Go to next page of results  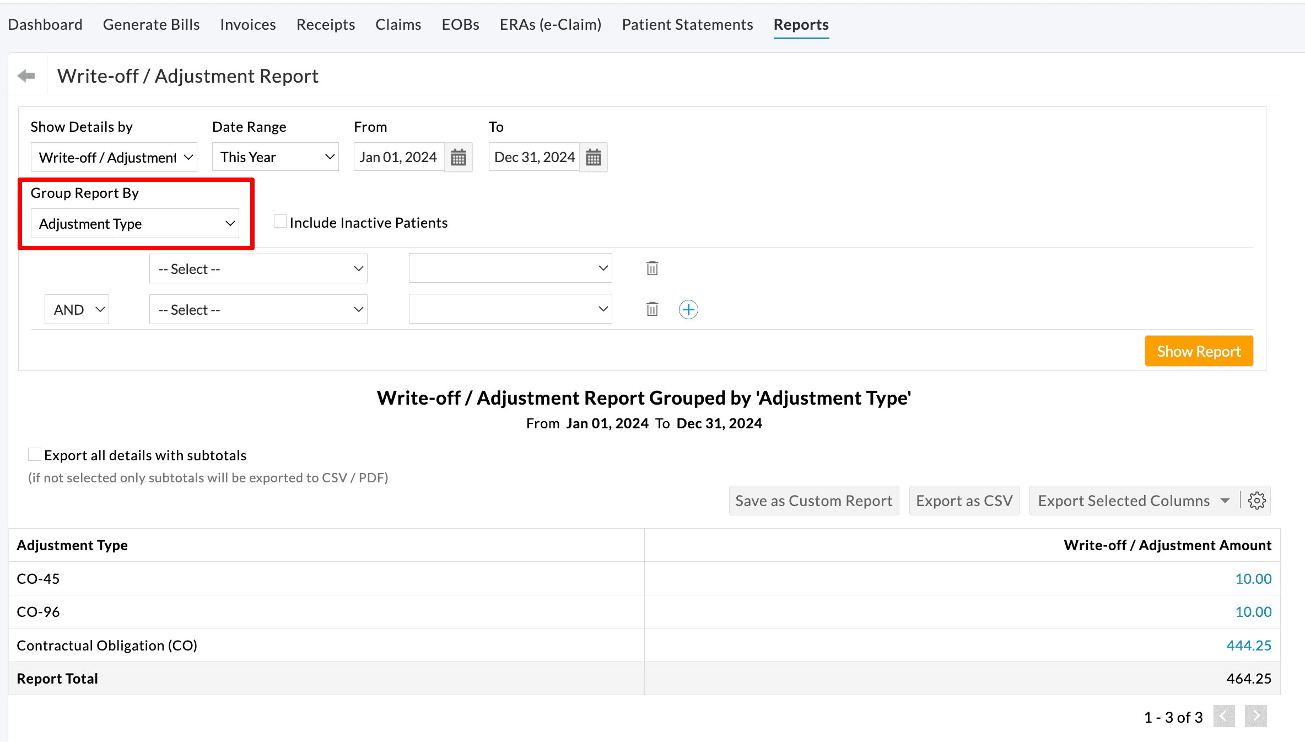[1256, 717]
